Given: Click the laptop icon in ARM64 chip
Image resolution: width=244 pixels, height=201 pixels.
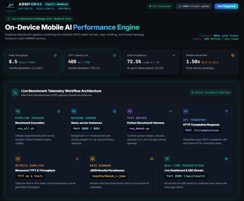Looking at the screenshot, I should coord(180,6).
